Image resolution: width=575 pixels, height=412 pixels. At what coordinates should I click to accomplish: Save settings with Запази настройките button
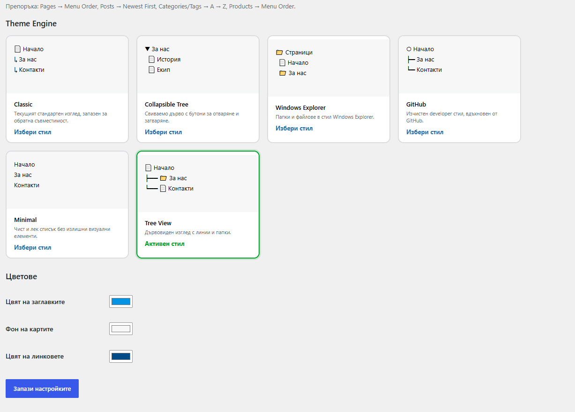[x=42, y=389]
